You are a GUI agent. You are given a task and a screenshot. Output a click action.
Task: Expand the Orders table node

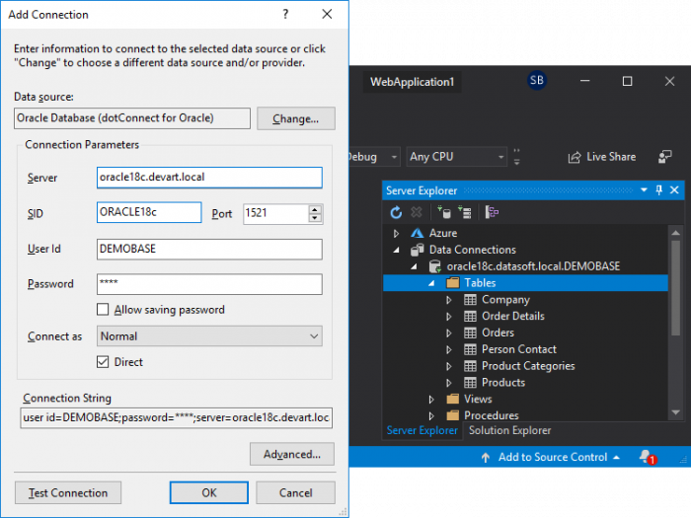(448, 333)
